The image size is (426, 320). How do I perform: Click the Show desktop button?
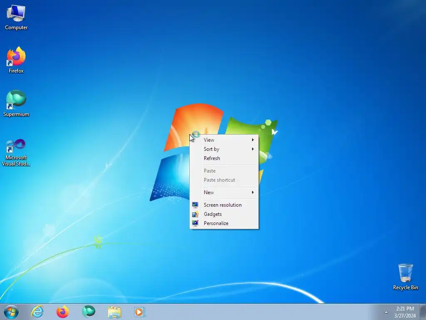point(423,312)
